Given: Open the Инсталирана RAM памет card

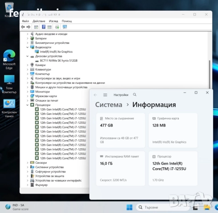Looking at the screenshot, I should coord(121,168).
